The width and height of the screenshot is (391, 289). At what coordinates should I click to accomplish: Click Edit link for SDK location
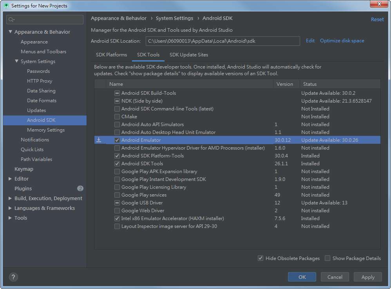(310, 41)
